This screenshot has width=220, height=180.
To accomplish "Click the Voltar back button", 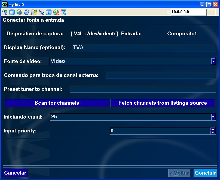I will pyautogui.click(x=179, y=173).
